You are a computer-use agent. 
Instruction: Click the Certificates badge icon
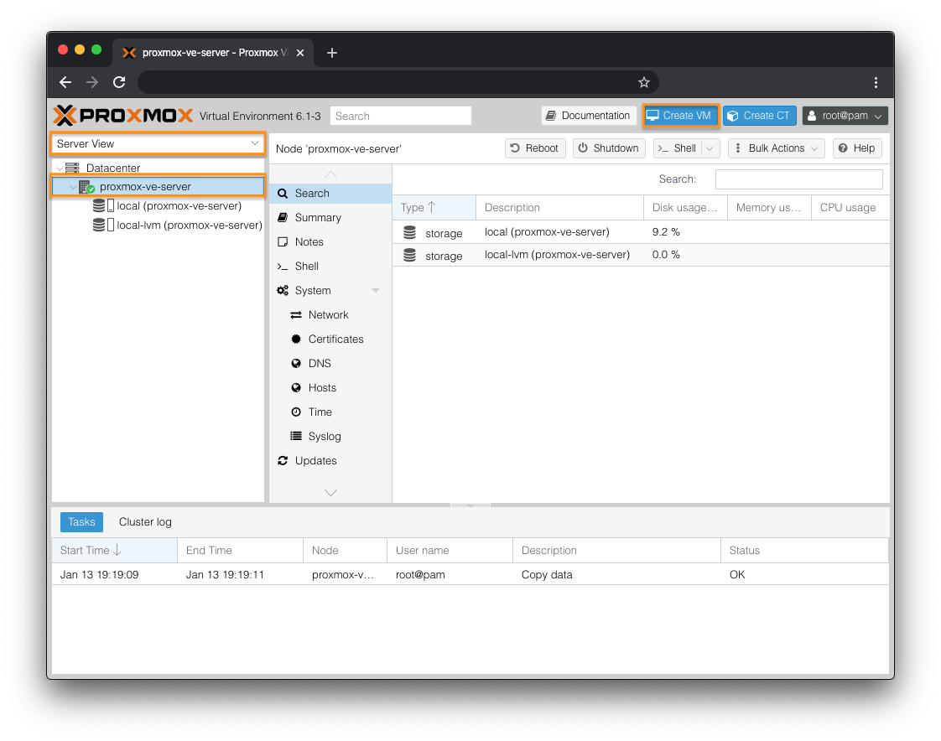296,339
